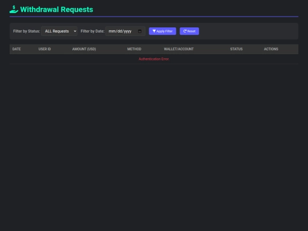
Task: Click the Withdrawal Requests page title
Action: (x=56, y=10)
